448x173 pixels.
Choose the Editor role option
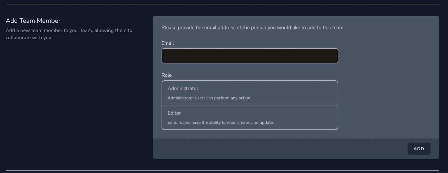[x=249, y=117]
